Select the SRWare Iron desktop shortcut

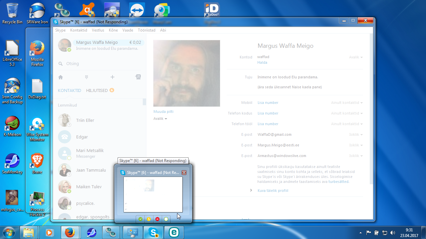click(x=37, y=14)
